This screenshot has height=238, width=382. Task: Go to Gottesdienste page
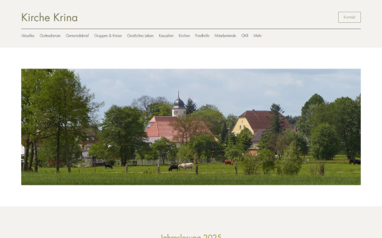50,36
